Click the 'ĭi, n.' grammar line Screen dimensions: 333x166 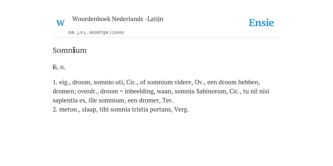[59, 67]
